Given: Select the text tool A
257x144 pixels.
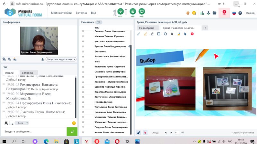Looking at the screenshot, I should click(172, 34).
